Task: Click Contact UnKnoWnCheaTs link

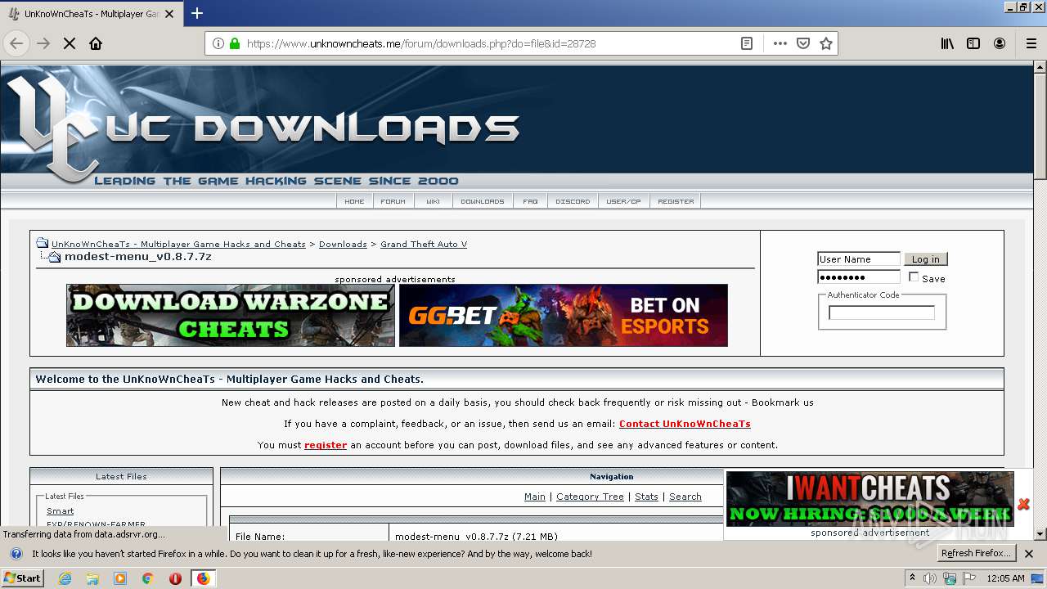Action: [x=685, y=424]
